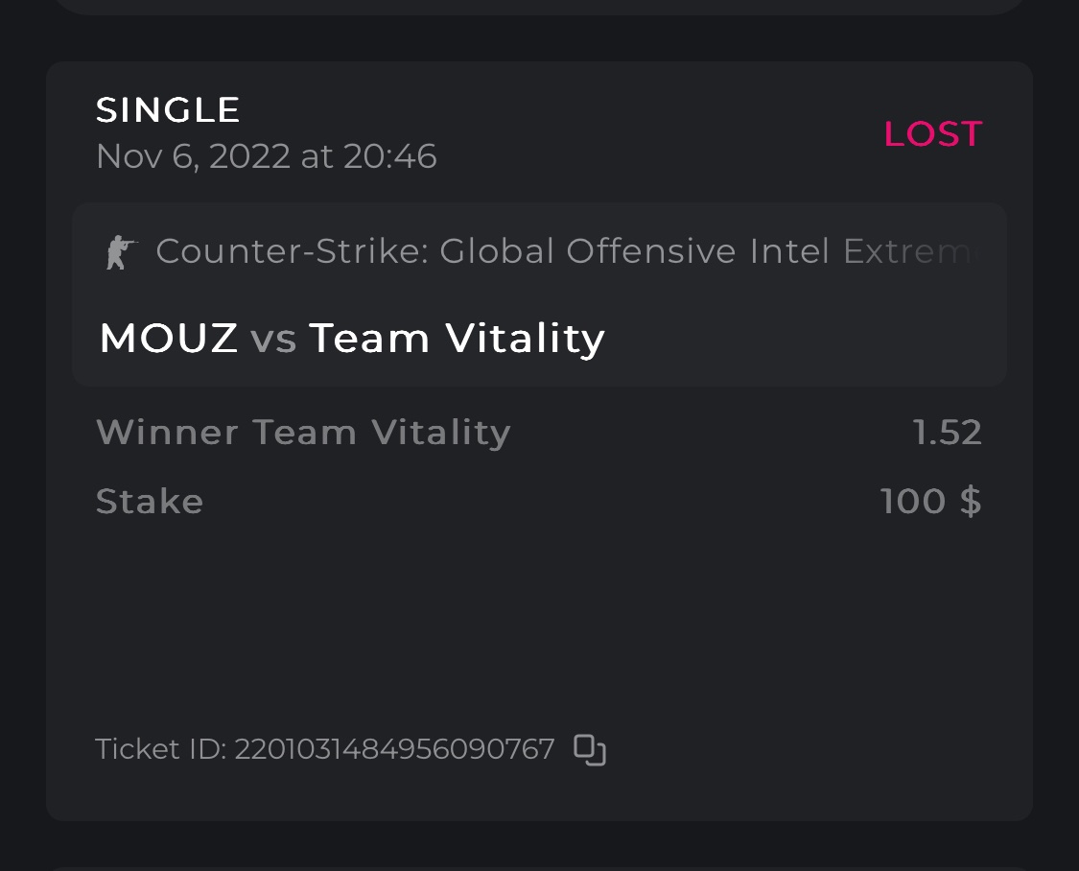Select the SINGLE bet type heading
This screenshot has height=871, width=1079.
(168, 110)
